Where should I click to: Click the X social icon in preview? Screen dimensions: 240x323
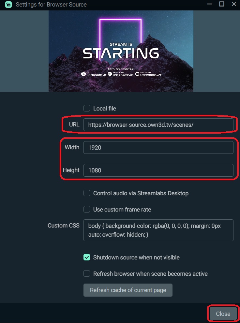pyautogui.click(x=83, y=74)
